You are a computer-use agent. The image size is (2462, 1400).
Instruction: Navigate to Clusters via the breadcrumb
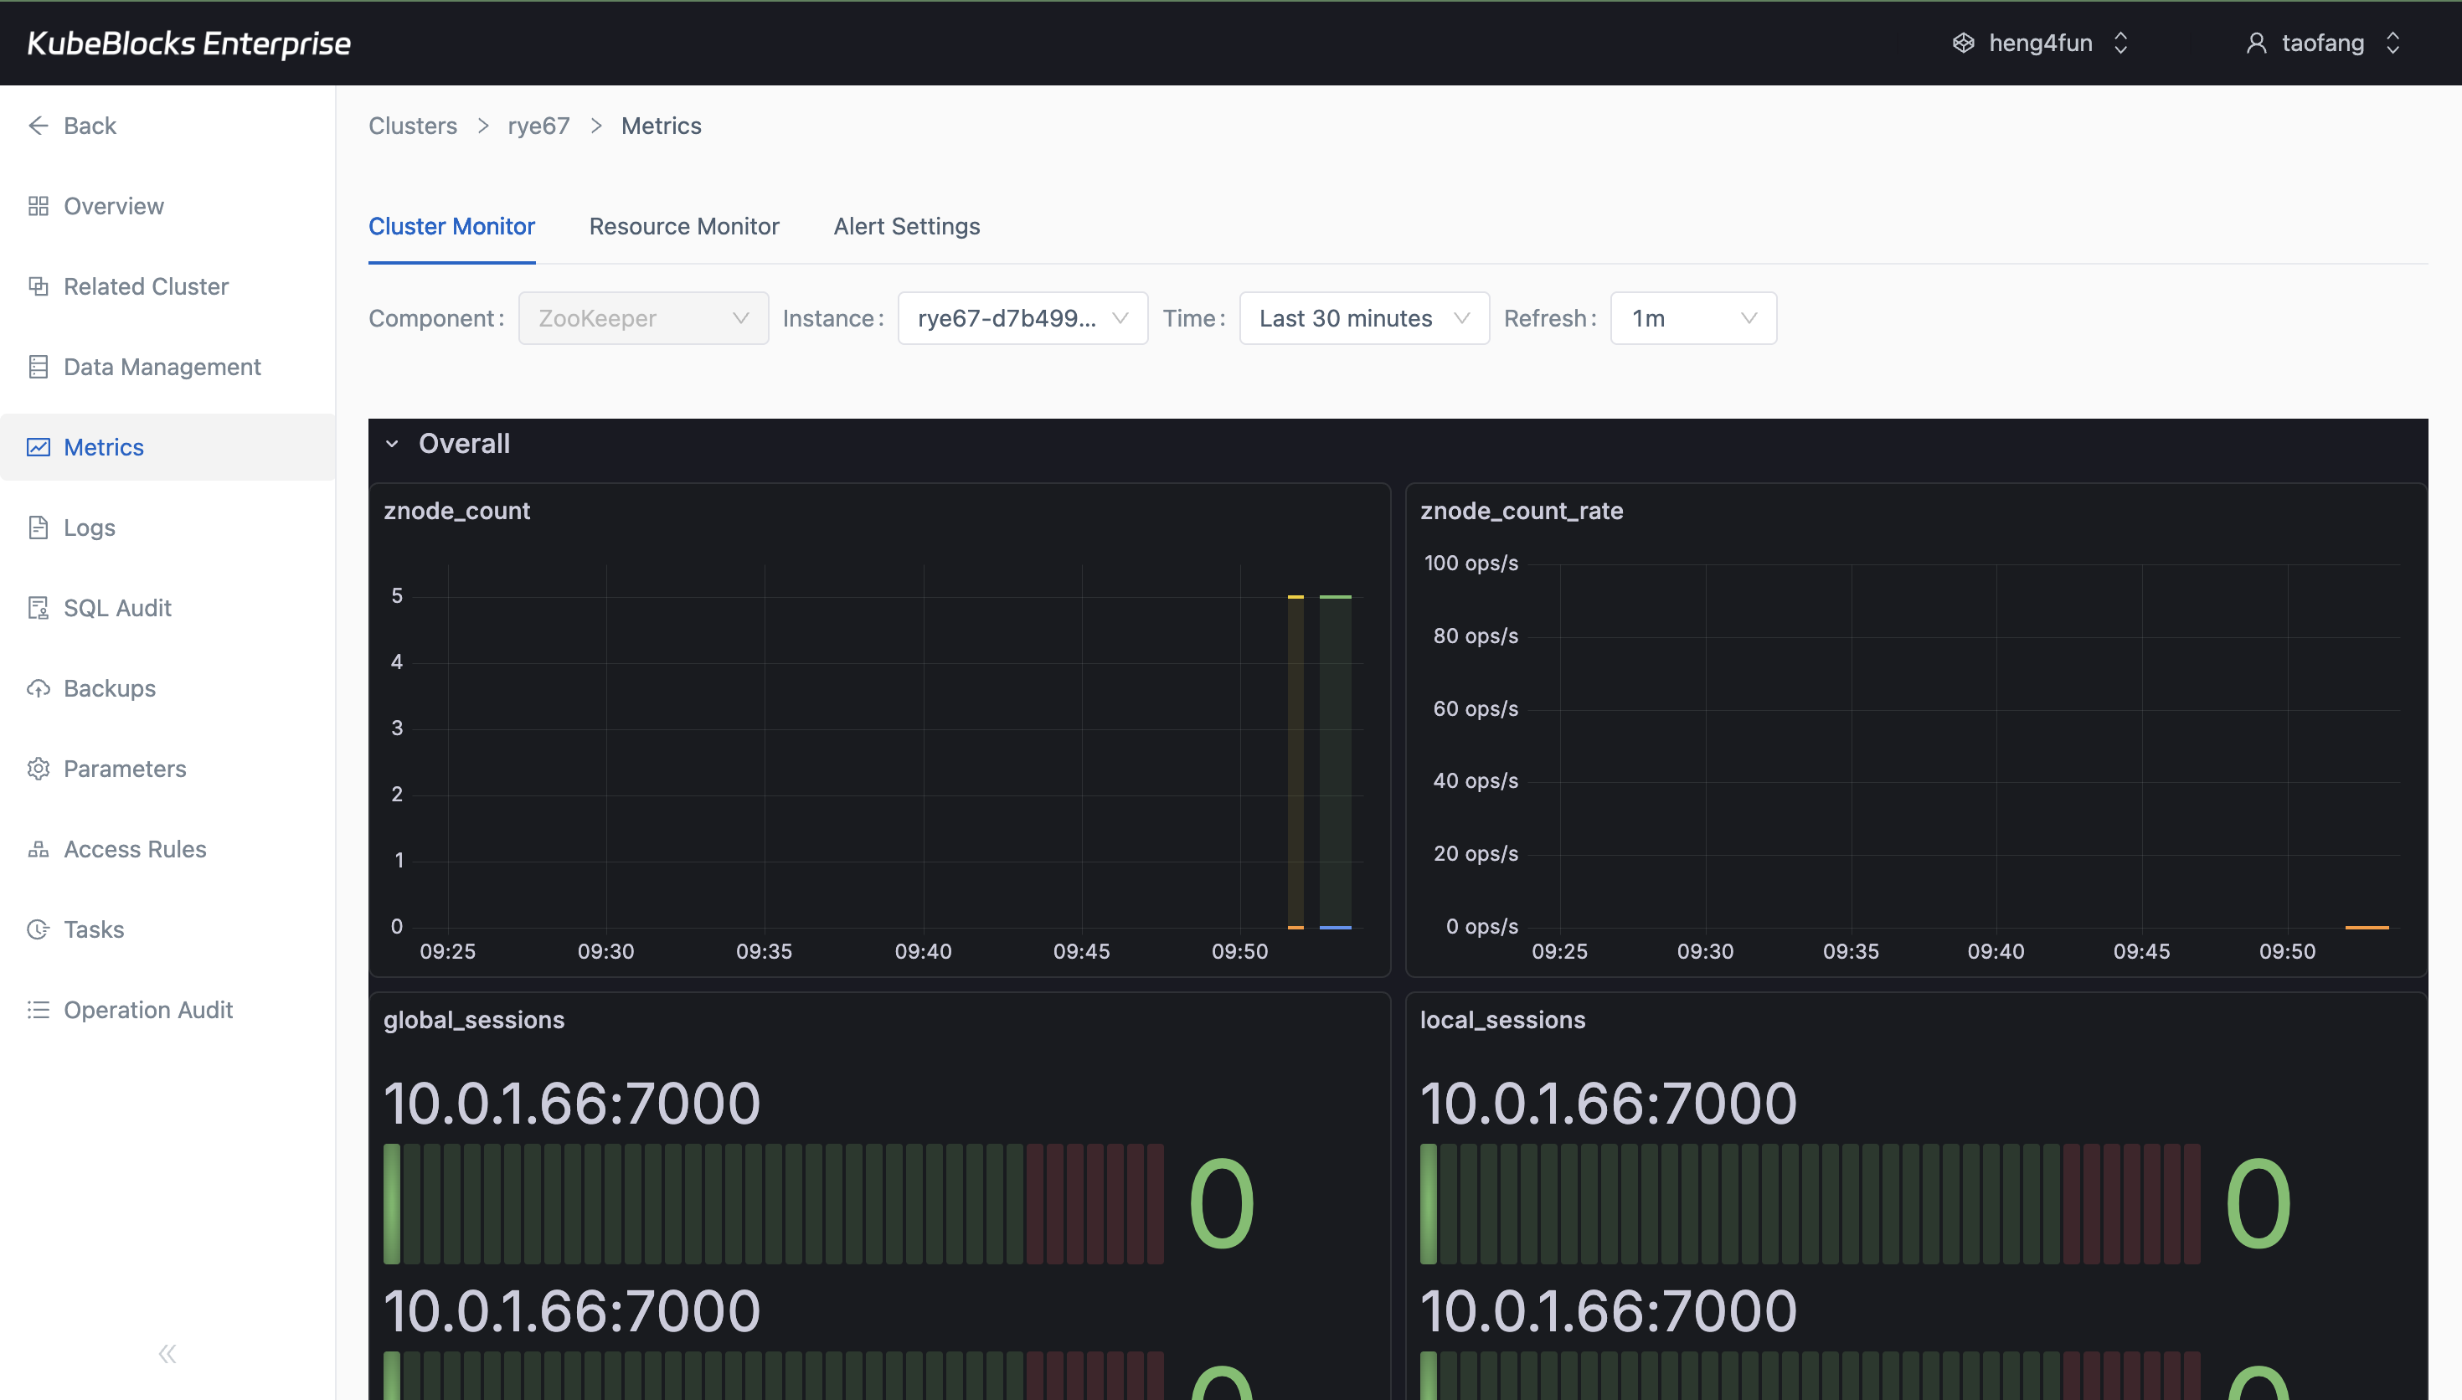pyautogui.click(x=411, y=125)
